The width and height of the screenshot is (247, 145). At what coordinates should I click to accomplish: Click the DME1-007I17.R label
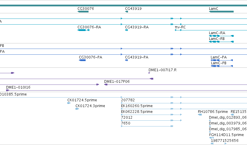(163, 70)
